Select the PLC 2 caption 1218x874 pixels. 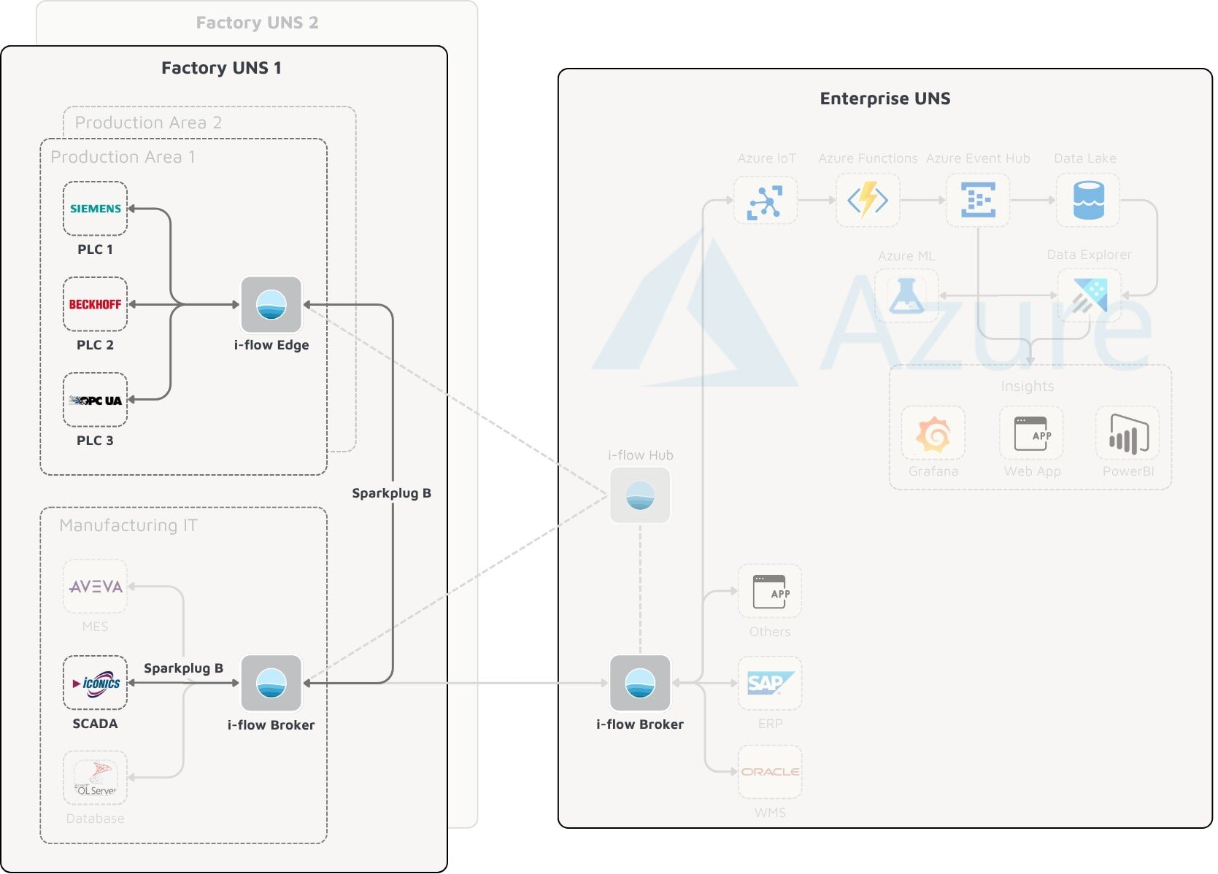point(95,345)
